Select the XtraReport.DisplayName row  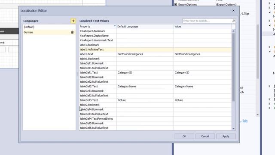pos(155,36)
